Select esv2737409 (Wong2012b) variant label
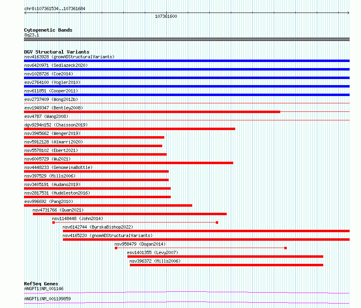361x308 pixels. [x=51, y=99]
